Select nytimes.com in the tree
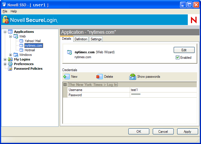This screenshot has width=201, height=144. click(34, 46)
